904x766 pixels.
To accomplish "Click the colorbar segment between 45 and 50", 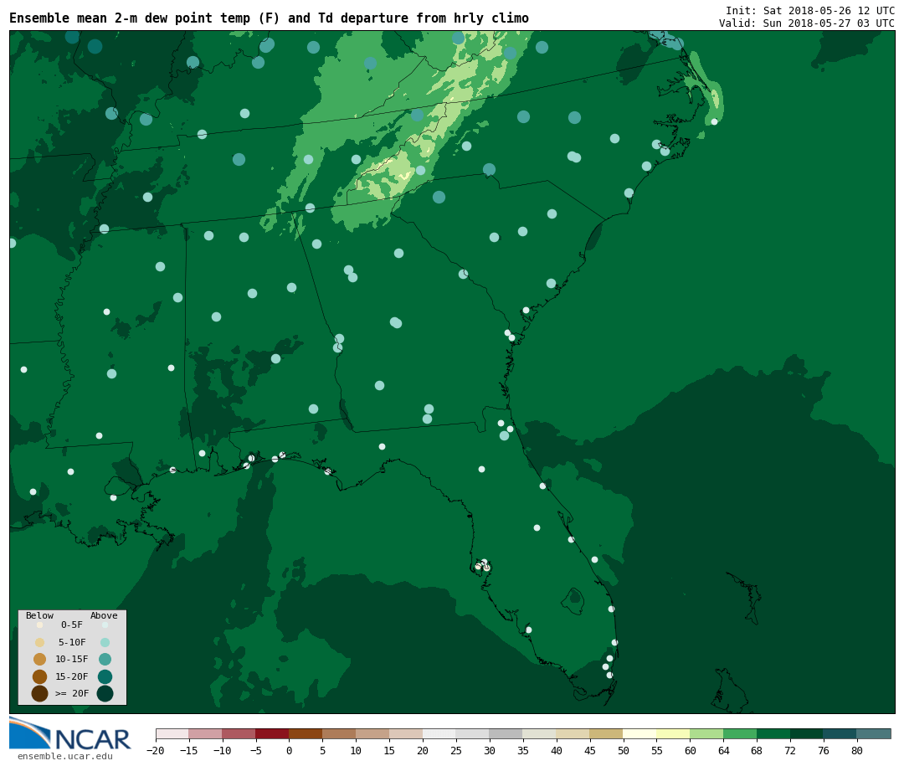I will [607, 733].
